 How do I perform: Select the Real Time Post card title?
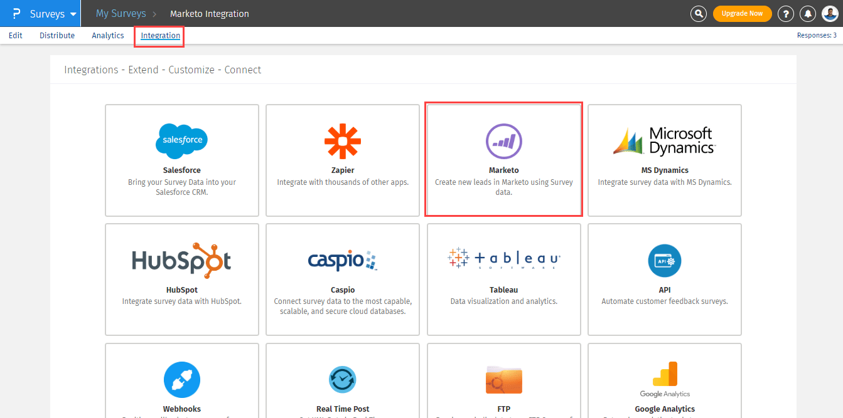pos(343,409)
